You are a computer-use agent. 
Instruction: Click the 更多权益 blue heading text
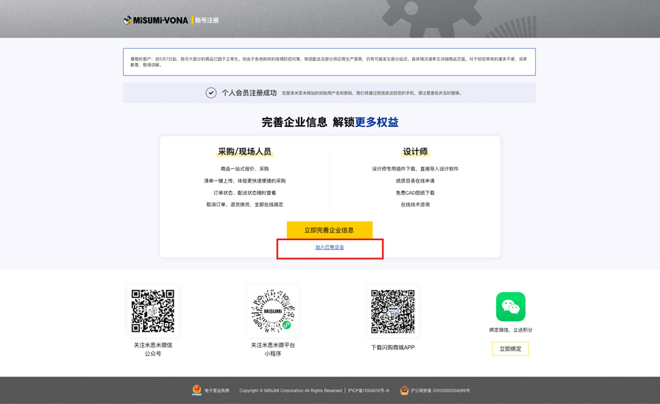click(377, 122)
